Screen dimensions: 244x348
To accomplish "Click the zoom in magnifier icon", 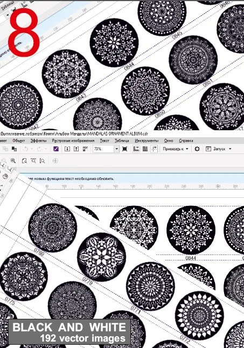I will click(13, 160).
